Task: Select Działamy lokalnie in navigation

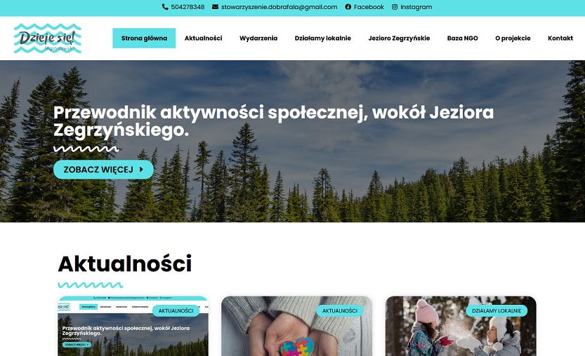Action: [x=323, y=38]
